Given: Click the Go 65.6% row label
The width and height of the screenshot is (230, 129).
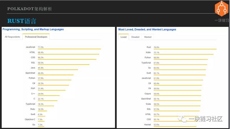Looking at the screenshot, I should 149,68.
